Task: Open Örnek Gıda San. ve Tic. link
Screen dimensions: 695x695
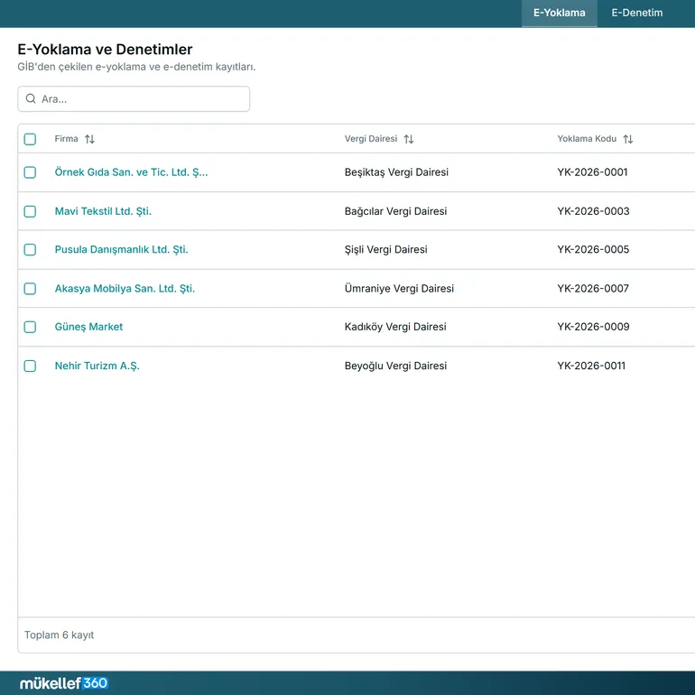Action: pyautogui.click(x=131, y=172)
